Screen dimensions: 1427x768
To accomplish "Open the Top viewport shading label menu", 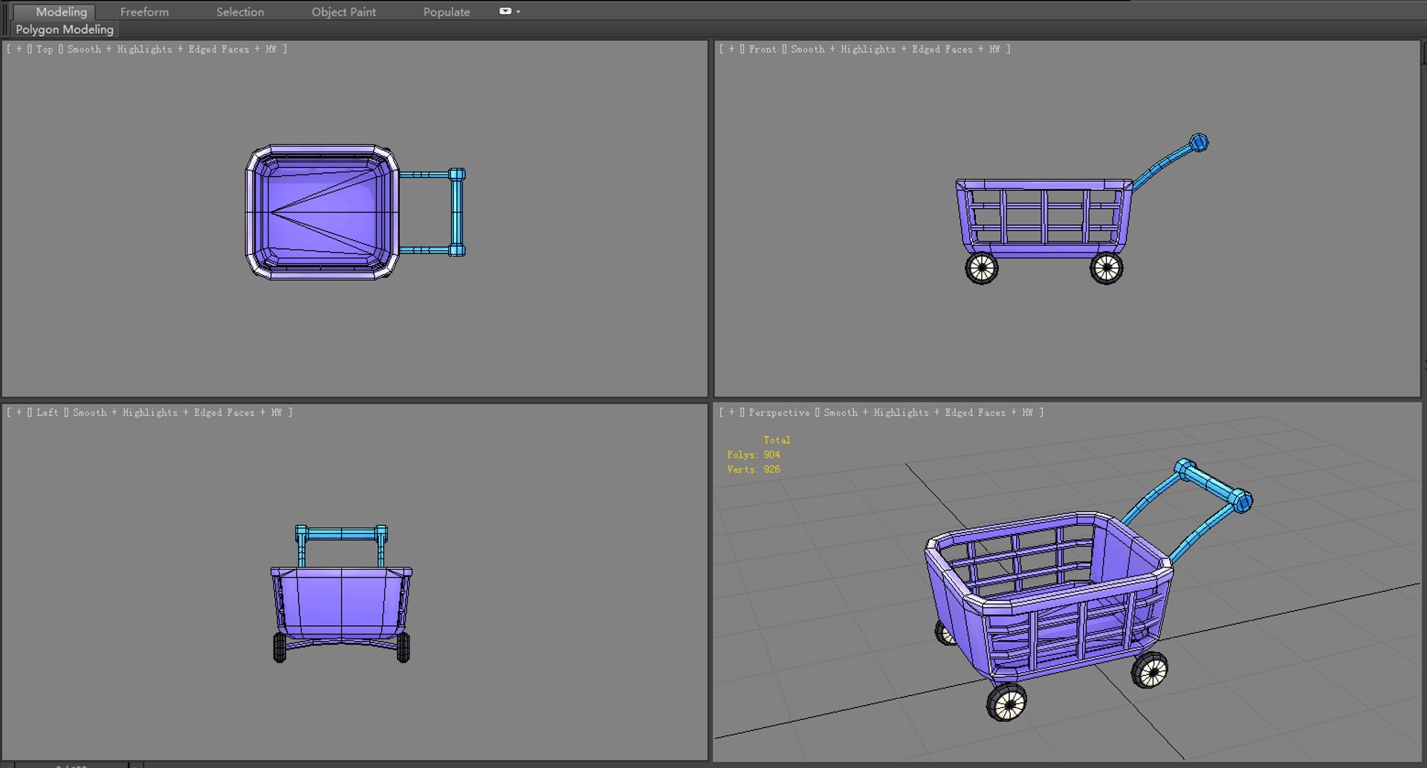I will [x=172, y=49].
